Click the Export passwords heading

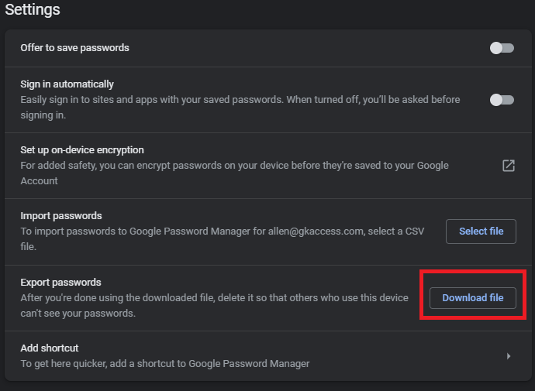60,283
